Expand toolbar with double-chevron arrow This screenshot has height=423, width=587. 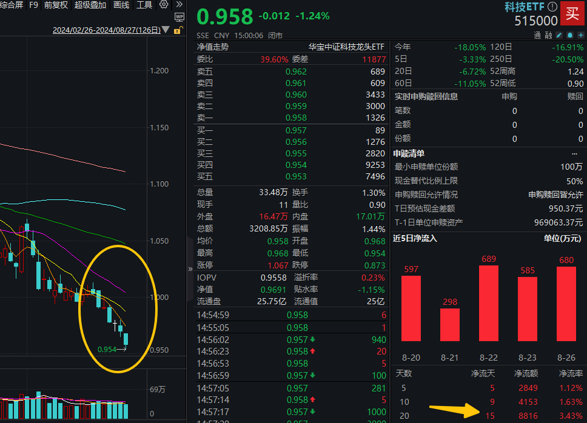179,5
